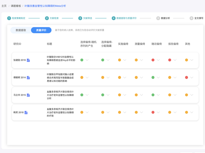Expand 实施偏倚 dropdown for 马立华 2015
This screenshot has width=205, height=153.
(125, 95)
